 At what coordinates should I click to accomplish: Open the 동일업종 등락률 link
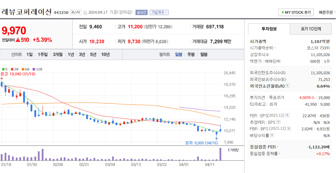point(265,153)
